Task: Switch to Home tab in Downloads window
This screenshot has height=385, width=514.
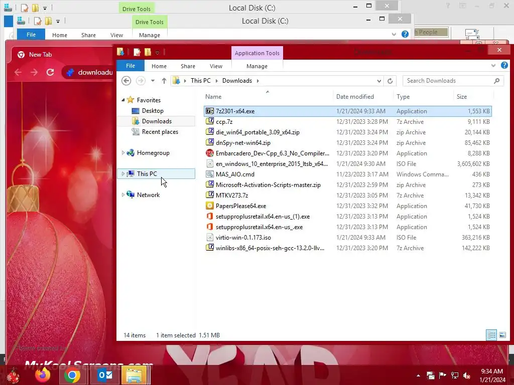Action: (x=159, y=66)
